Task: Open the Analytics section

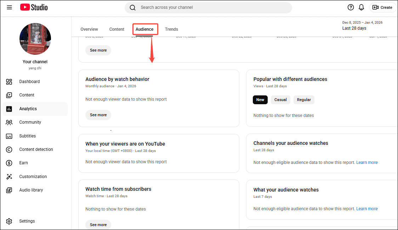Action: coord(28,108)
